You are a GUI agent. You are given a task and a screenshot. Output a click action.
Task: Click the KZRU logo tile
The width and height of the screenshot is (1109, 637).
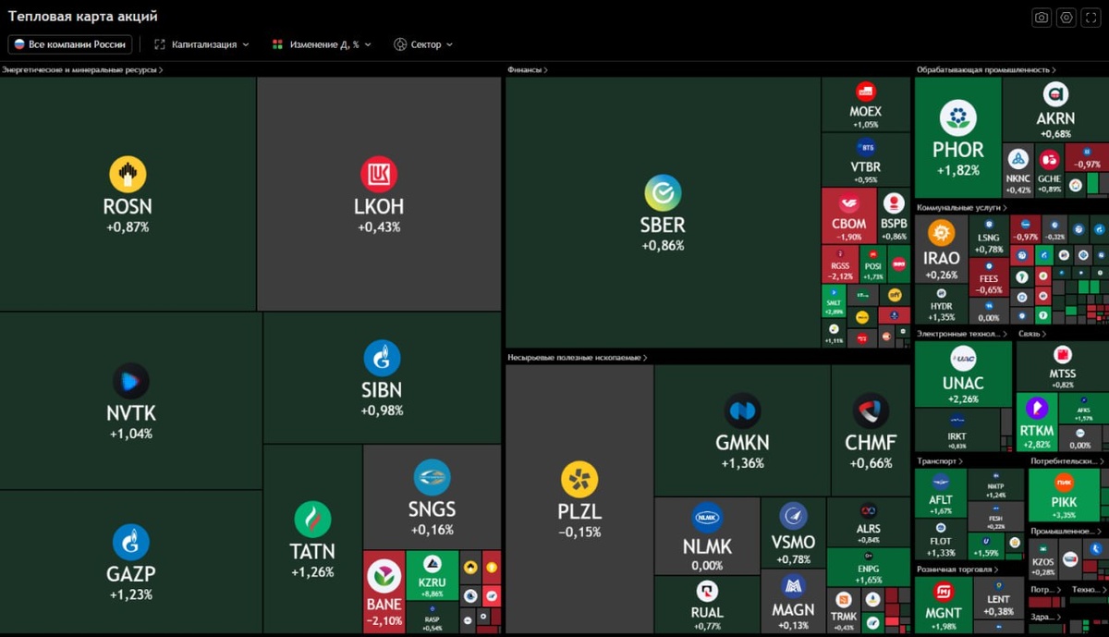coord(432,564)
